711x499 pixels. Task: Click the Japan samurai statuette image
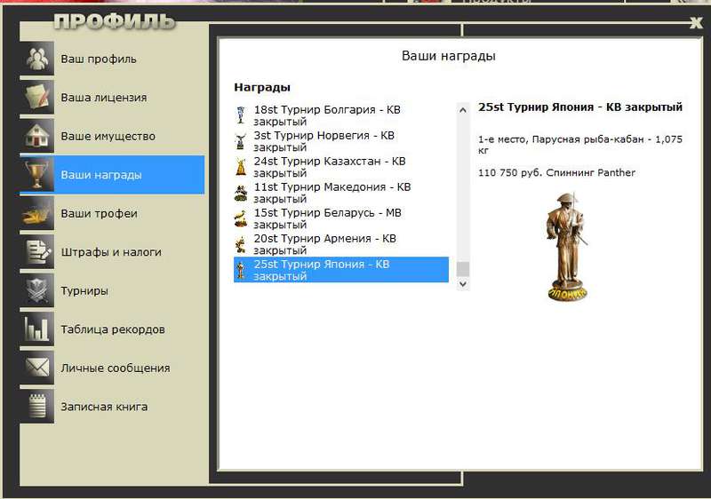pos(567,246)
